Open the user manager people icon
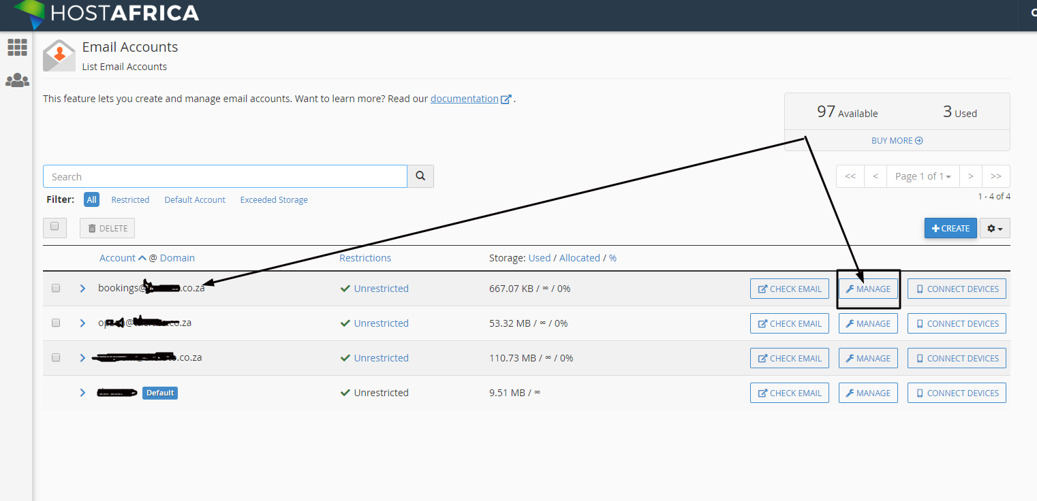1037x501 pixels. tap(17, 80)
